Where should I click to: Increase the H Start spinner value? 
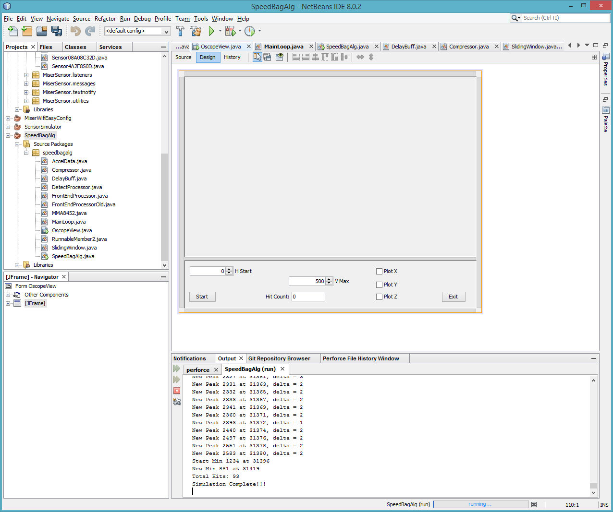pyautogui.click(x=229, y=269)
